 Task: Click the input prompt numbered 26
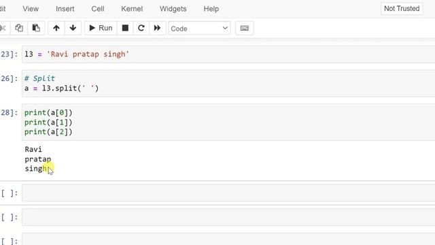(x=9, y=79)
